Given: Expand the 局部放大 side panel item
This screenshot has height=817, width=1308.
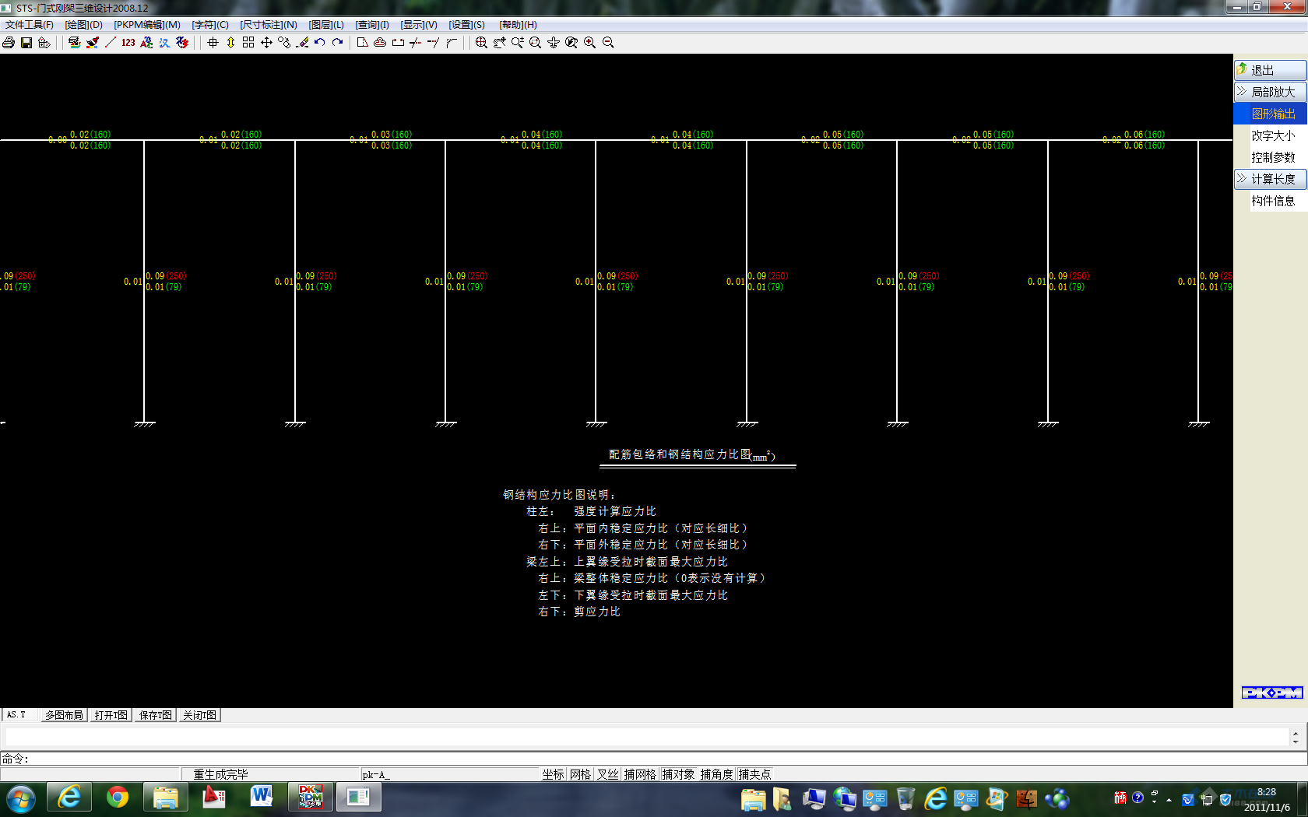Looking at the screenshot, I should [x=1270, y=92].
